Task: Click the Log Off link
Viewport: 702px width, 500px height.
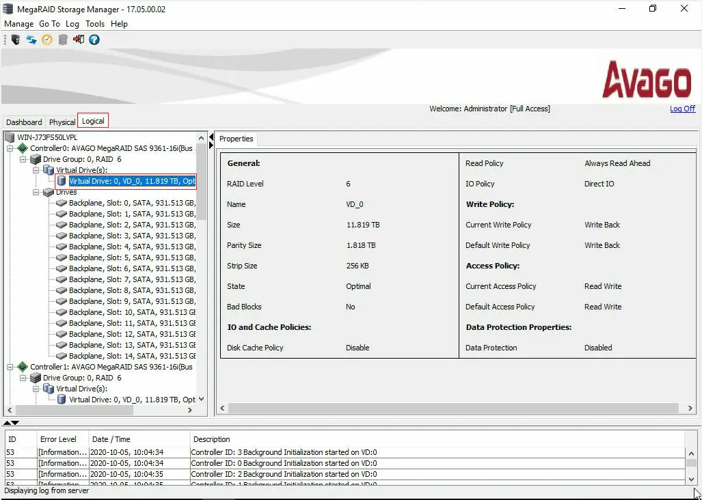Action: tap(681, 109)
